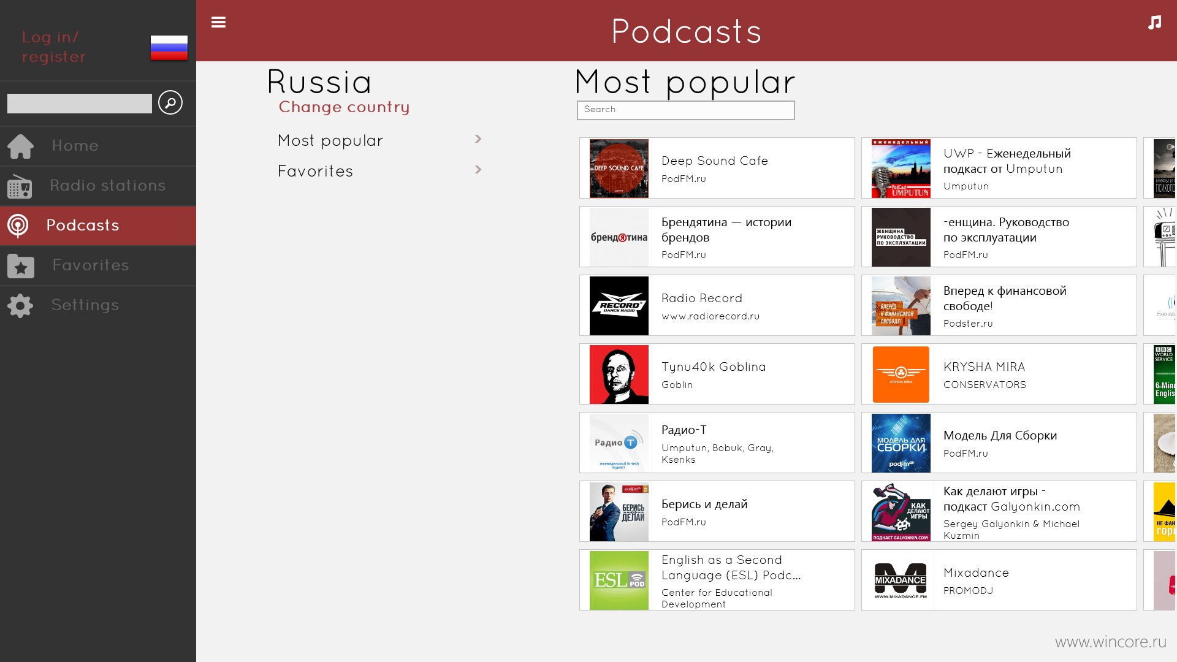Open Tynu40k Goblina podcast title
1177x662 pixels.
pyautogui.click(x=714, y=367)
